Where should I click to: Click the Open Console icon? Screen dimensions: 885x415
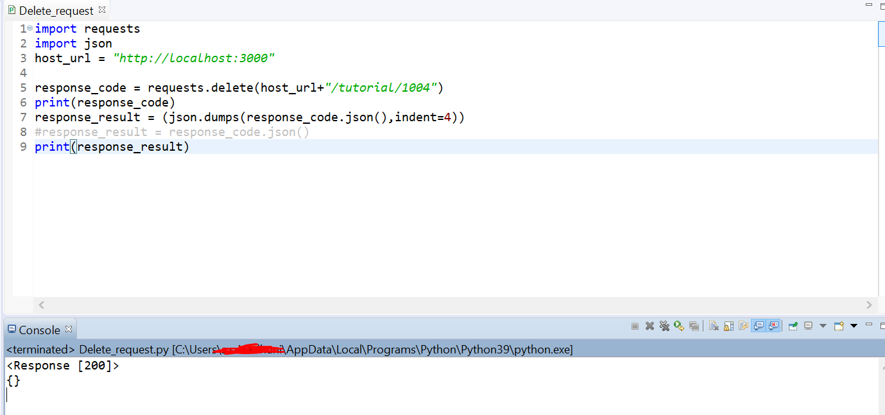click(839, 326)
